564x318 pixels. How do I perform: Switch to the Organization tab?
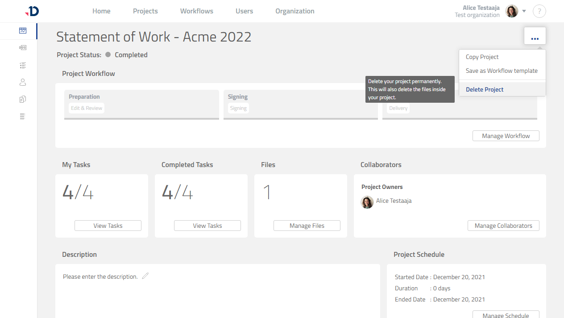click(294, 11)
